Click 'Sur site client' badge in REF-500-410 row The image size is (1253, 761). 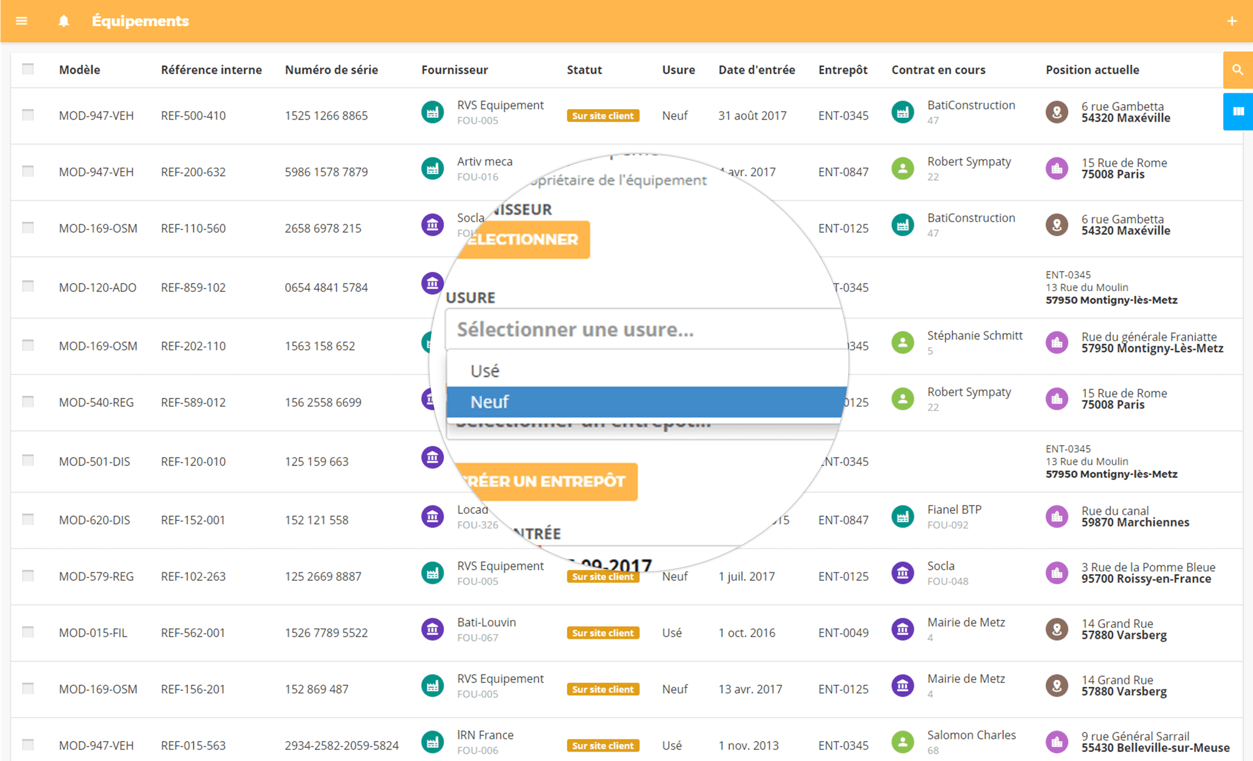(x=603, y=116)
